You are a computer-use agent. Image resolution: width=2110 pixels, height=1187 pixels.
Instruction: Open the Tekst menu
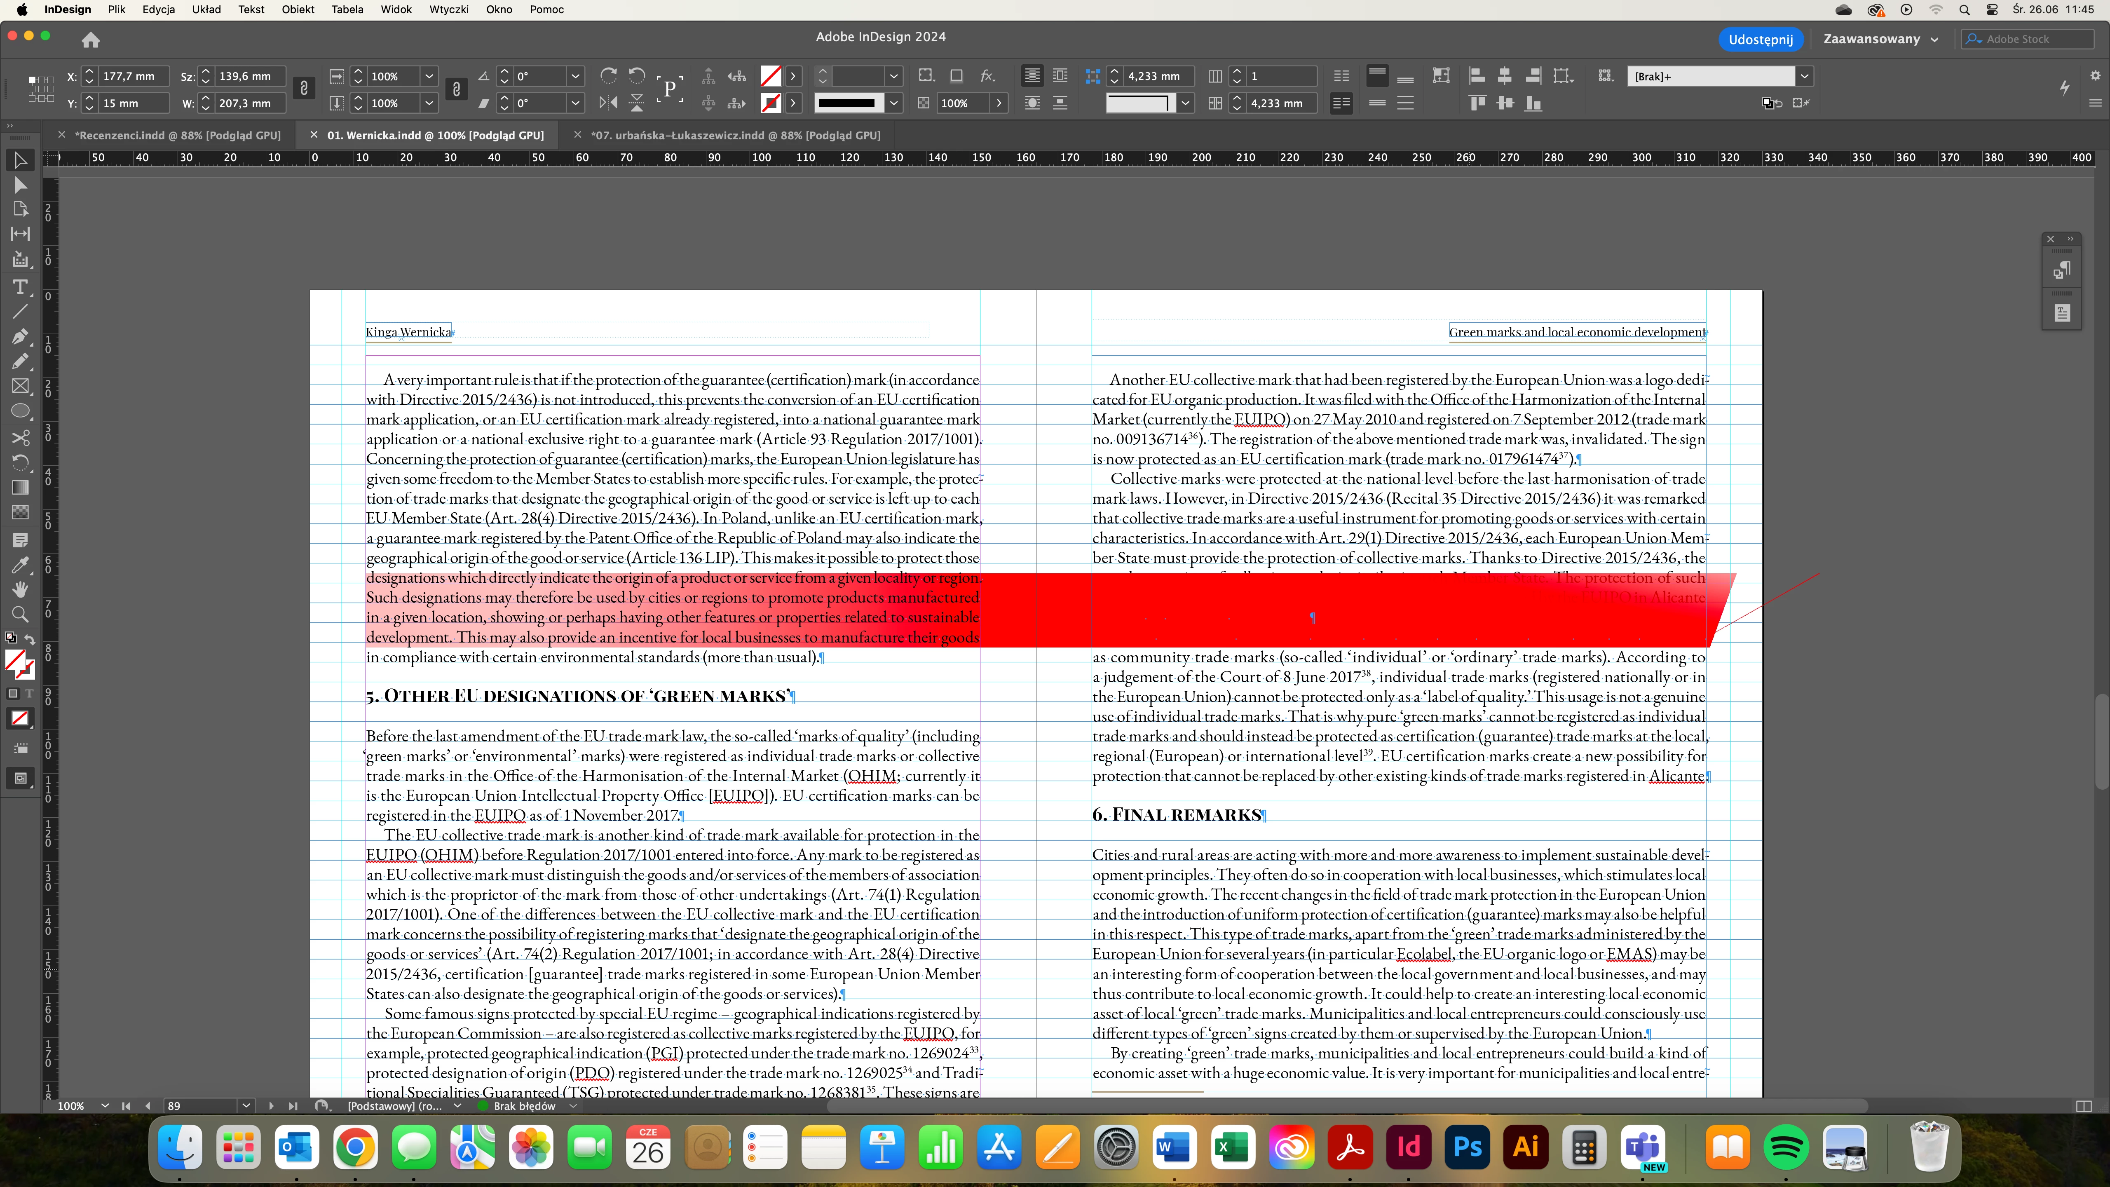[x=251, y=10]
